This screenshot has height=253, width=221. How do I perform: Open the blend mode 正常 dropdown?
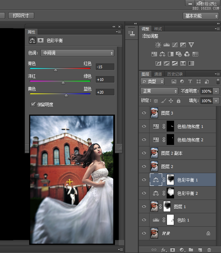(159, 91)
